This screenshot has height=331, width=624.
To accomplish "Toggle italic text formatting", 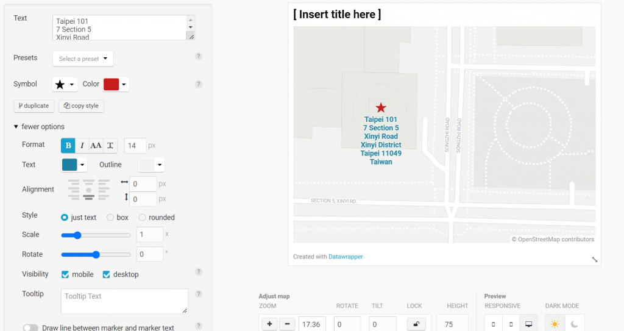I will 82,146.
